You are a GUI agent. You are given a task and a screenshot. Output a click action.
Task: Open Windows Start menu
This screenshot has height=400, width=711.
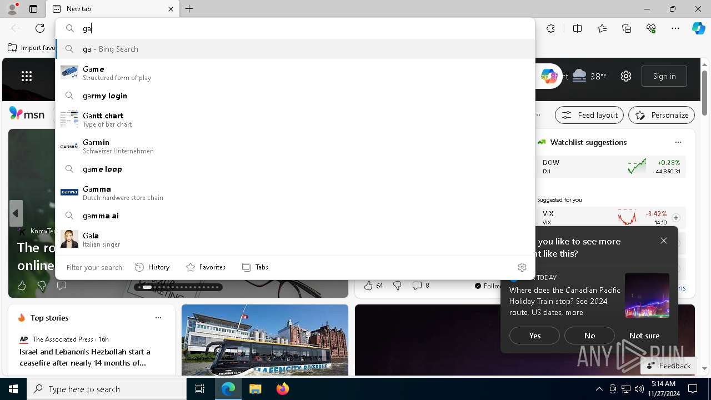(13, 389)
